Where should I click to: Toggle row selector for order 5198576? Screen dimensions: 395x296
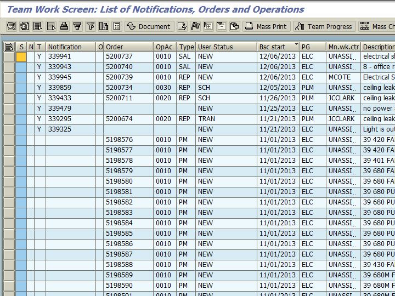click(9, 140)
